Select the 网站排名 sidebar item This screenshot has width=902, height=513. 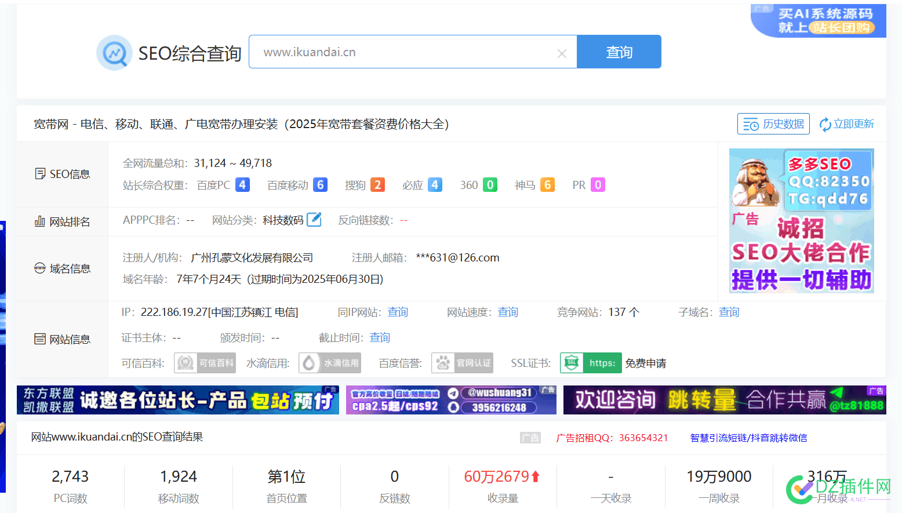click(63, 221)
